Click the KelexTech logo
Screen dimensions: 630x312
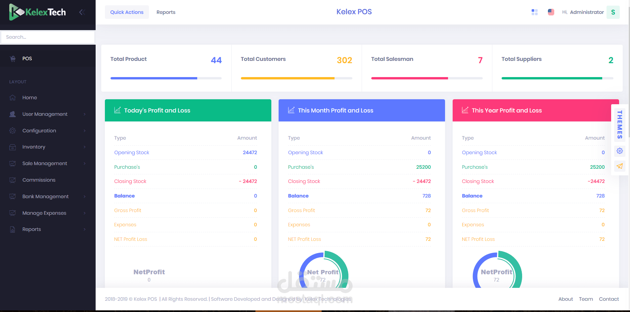[x=37, y=12]
